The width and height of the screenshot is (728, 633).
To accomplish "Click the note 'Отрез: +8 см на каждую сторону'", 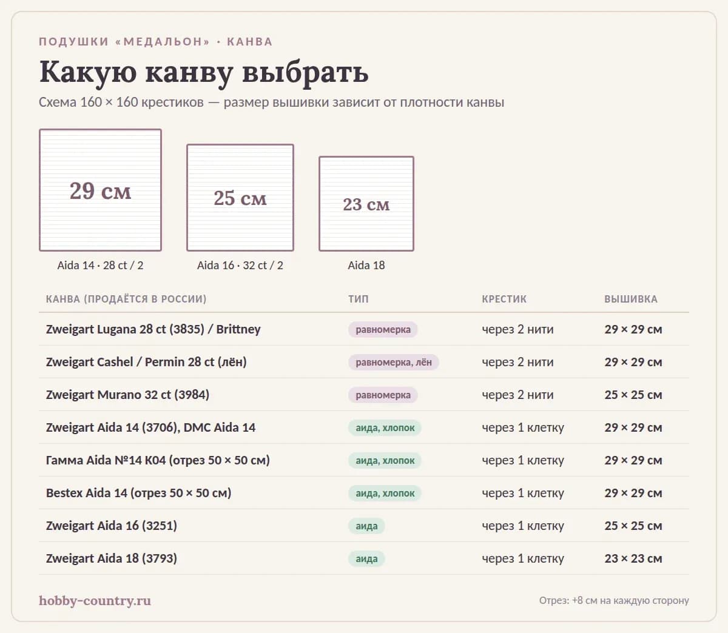I will 614,600.
